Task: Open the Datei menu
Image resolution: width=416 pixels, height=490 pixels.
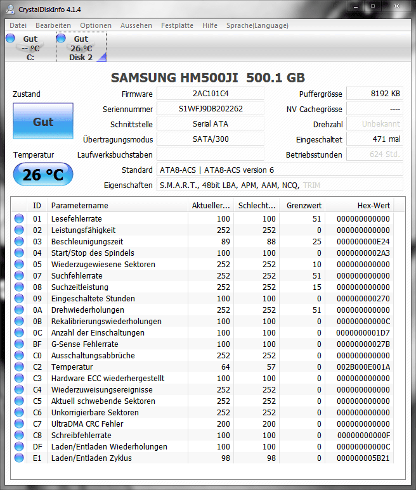Action: point(18,25)
